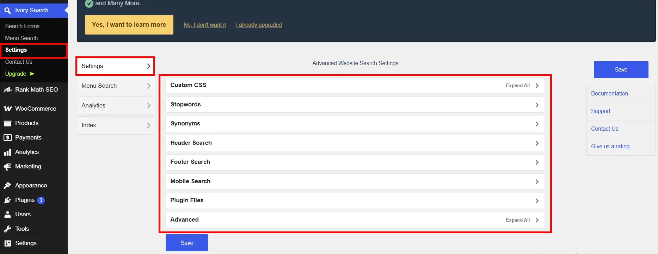Open Rank Math SEO menu

(x=34, y=90)
